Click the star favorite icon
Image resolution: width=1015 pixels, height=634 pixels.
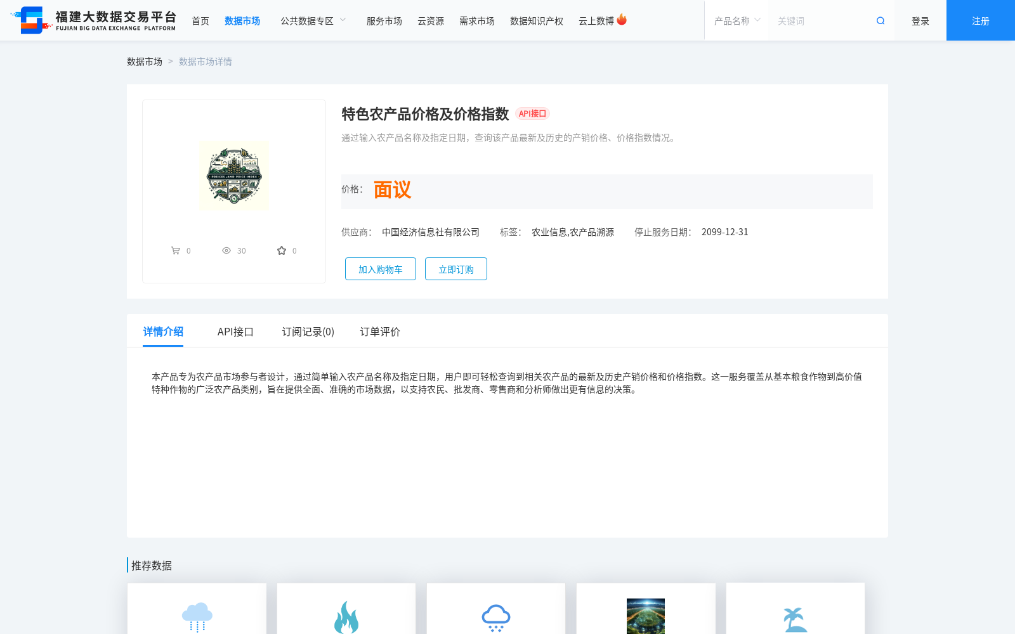coord(282,250)
